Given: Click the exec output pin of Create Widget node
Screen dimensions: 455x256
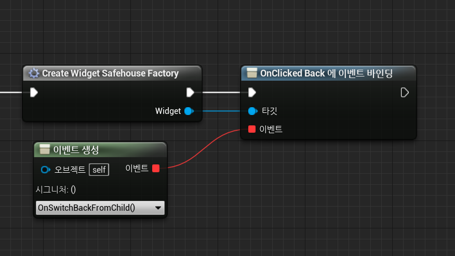Looking at the screenshot, I should pyautogui.click(x=190, y=93).
